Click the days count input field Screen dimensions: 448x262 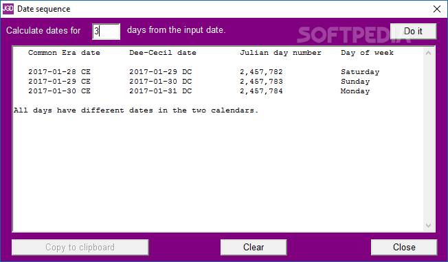click(x=106, y=31)
